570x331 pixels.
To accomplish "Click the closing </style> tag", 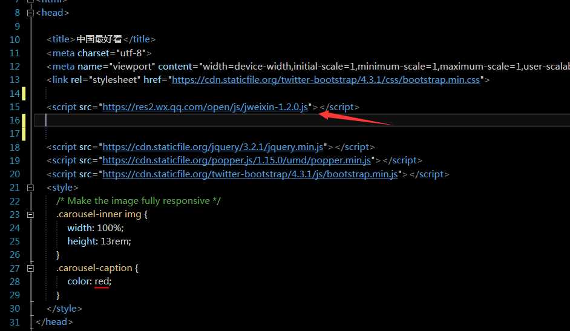I will click(64, 309).
